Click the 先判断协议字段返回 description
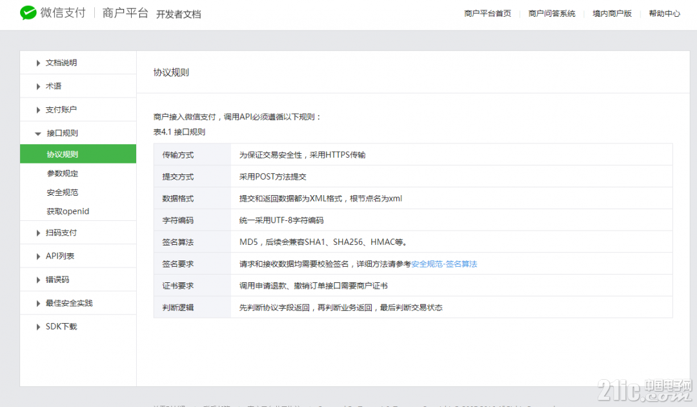This screenshot has width=697, height=407. tap(341, 308)
